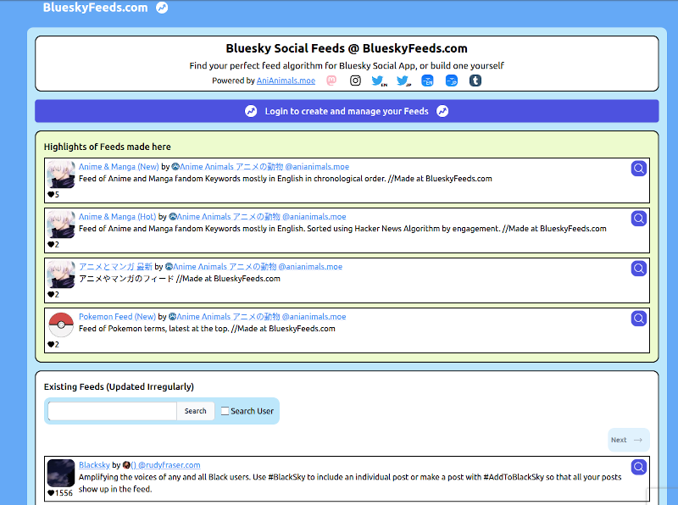678x505 pixels.
Task: Preview the Blacksky feed with magnifier icon
Action: tap(639, 467)
